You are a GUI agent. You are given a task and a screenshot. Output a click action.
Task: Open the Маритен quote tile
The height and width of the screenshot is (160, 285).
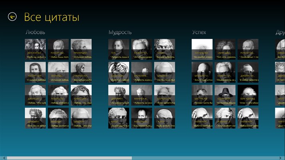point(142,95)
